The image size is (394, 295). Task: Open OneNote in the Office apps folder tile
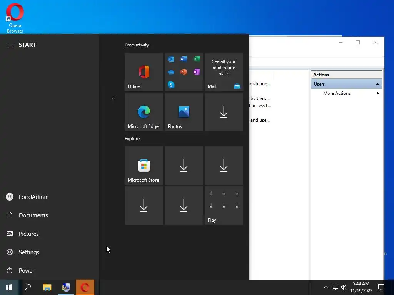[x=197, y=72]
